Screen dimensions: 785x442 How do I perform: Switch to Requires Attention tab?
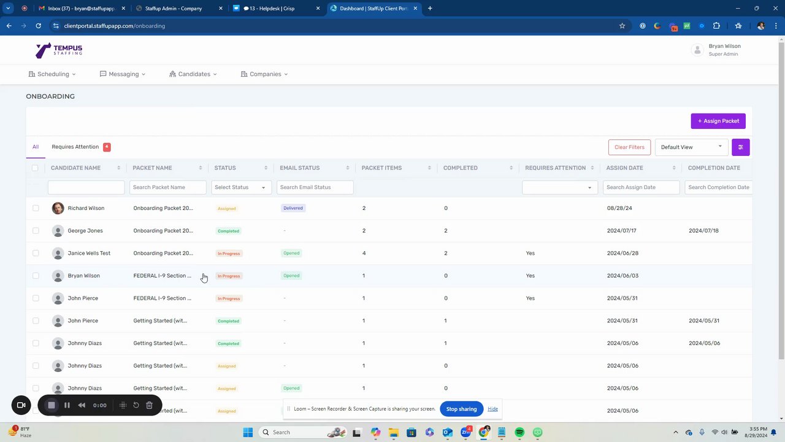[75, 147]
